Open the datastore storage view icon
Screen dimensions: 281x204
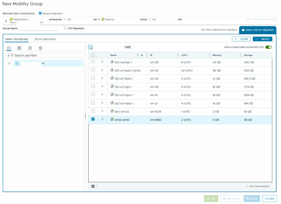click(30, 48)
